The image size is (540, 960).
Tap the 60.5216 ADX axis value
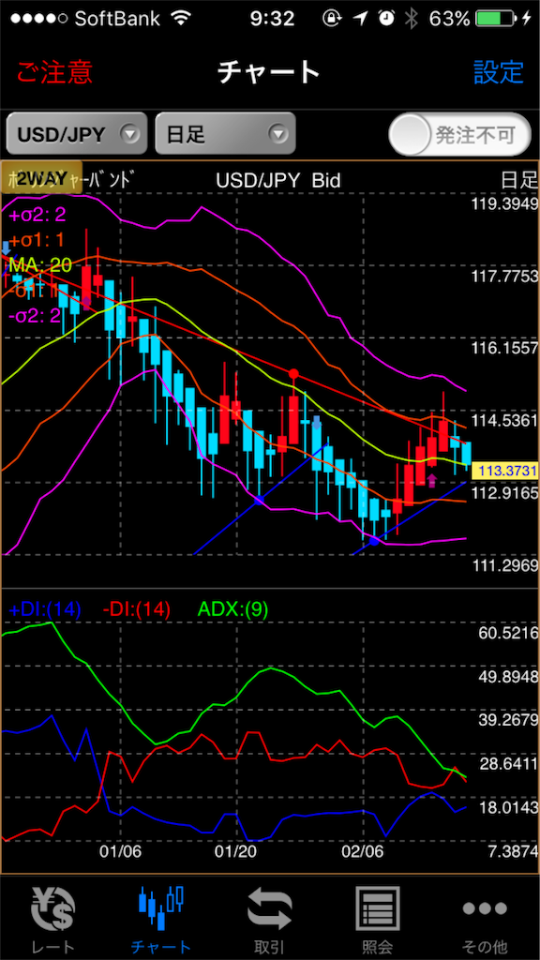(x=508, y=633)
